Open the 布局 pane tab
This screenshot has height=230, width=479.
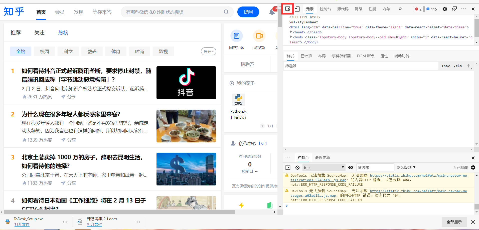322,56
